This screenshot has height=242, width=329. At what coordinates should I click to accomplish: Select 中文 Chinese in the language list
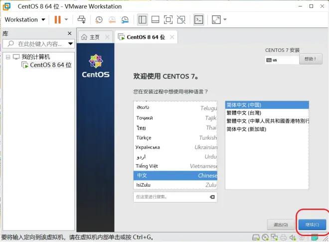coord(175,176)
